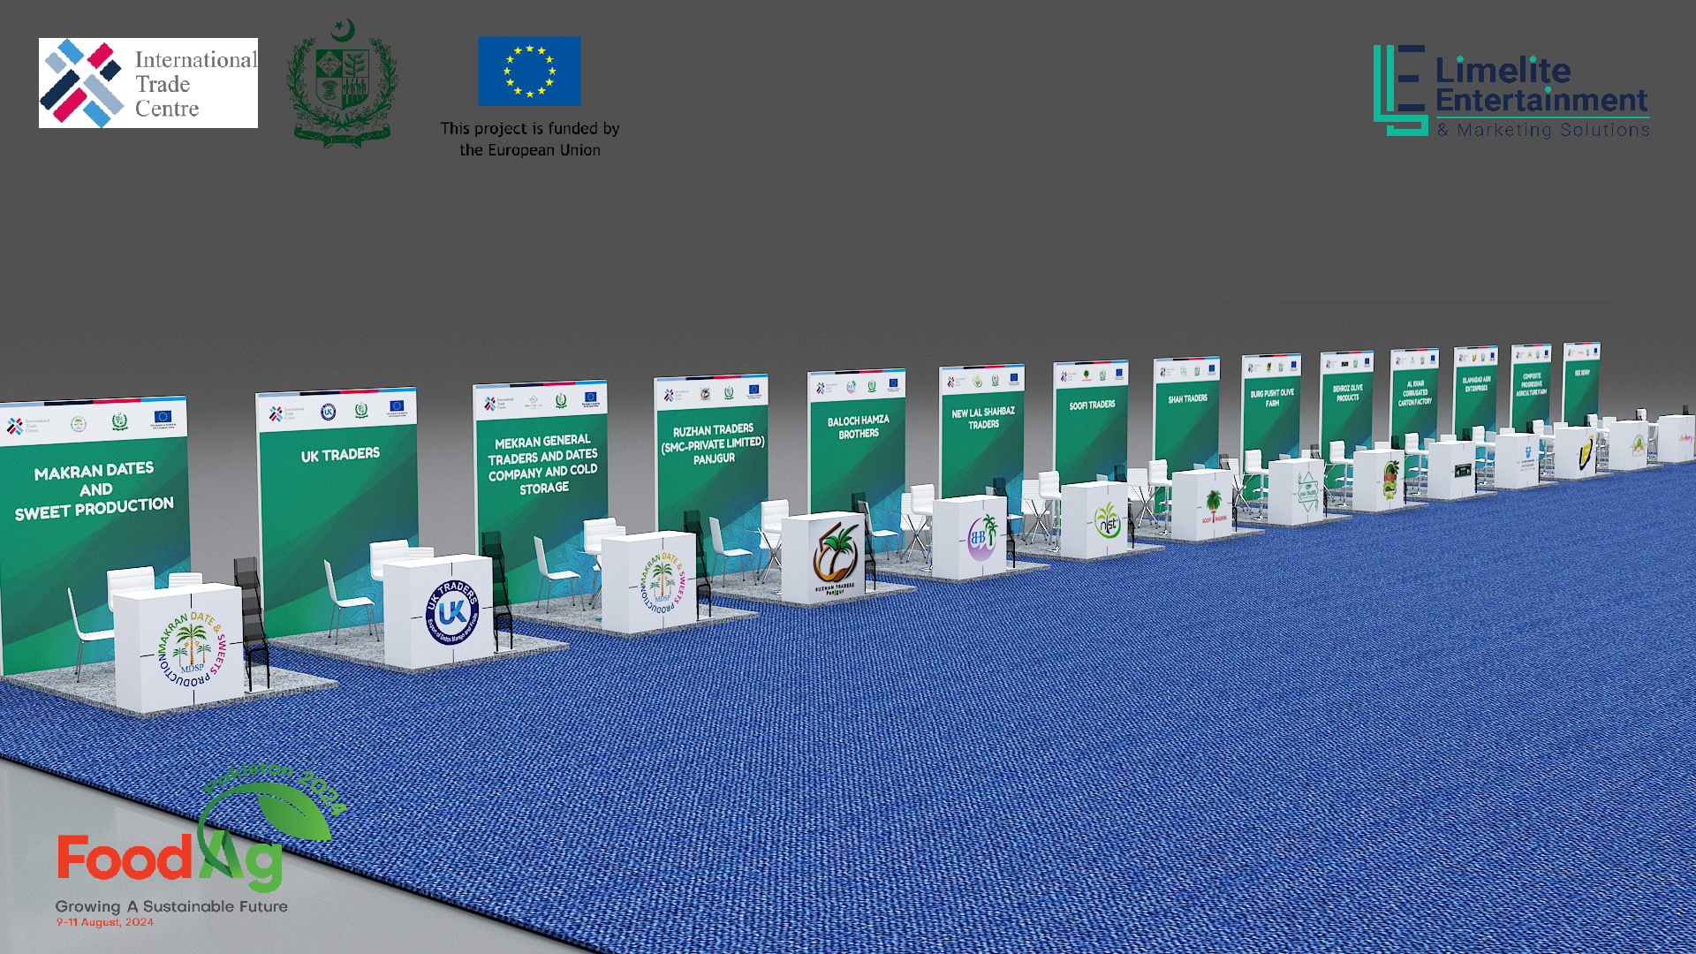Select the Shah Traders banner

pyautogui.click(x=1187, y=398)
